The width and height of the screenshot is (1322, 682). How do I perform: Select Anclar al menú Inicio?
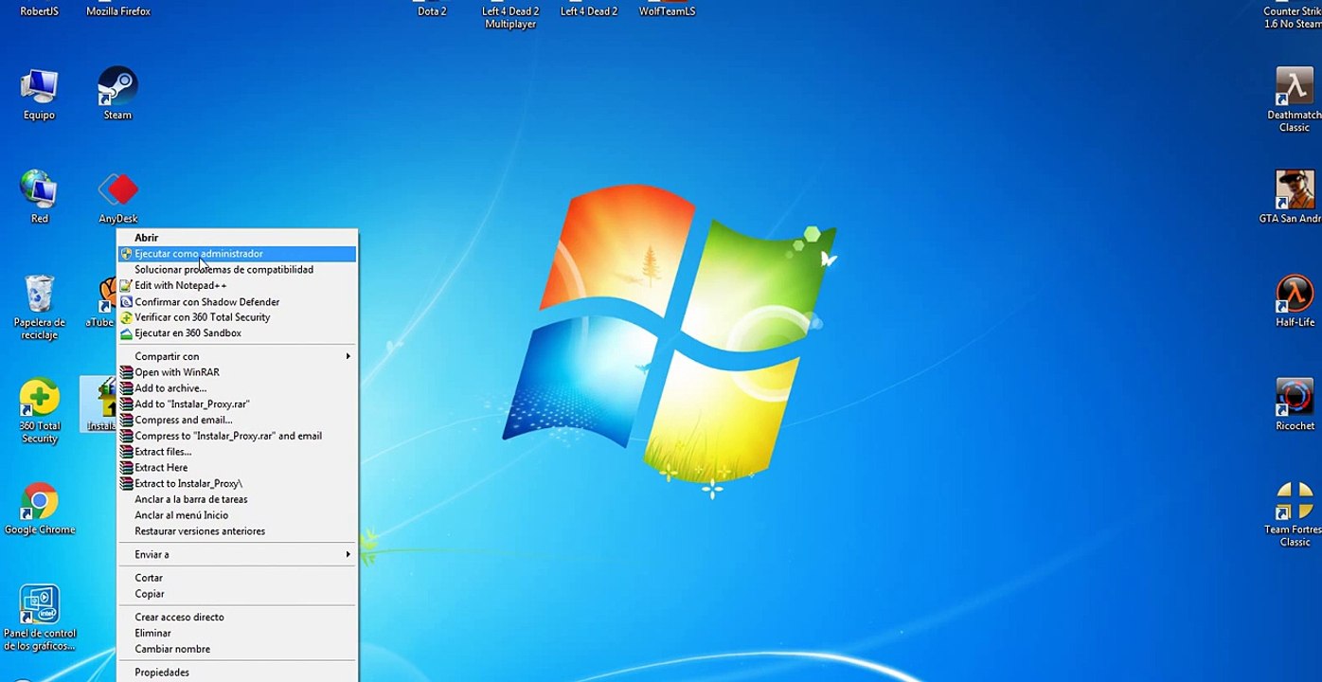click(237, 515)
